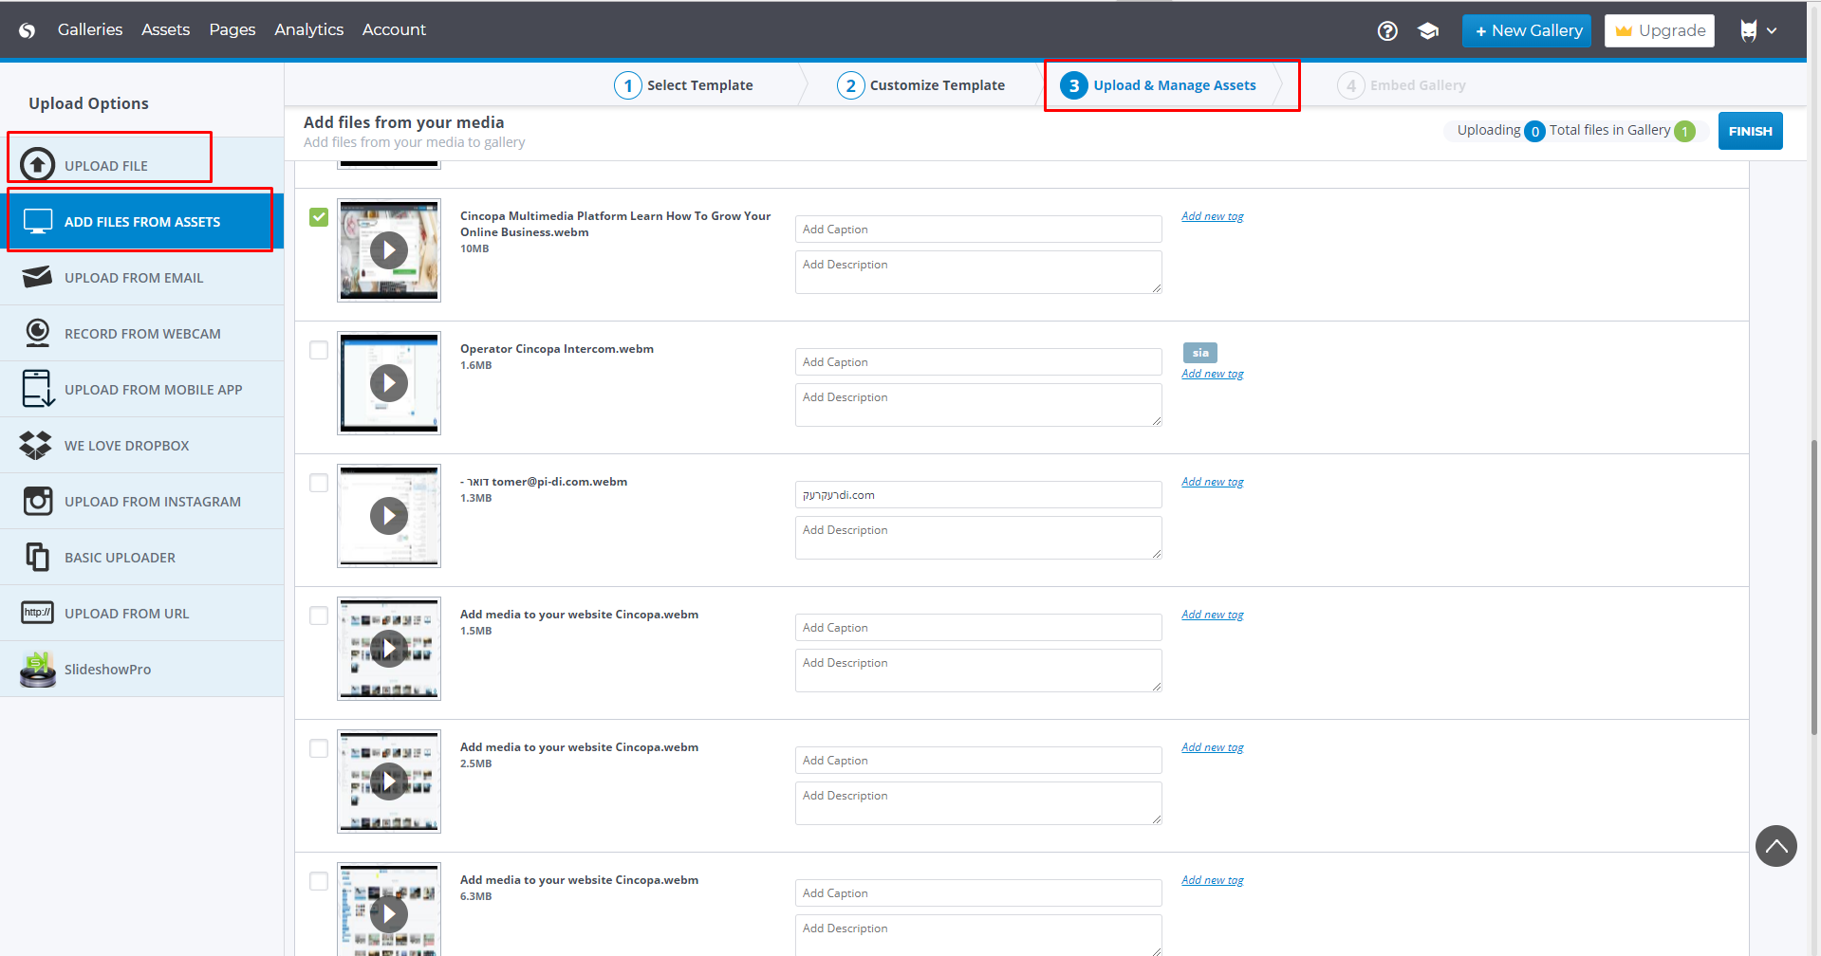1821x956 pixels.
Task: Open the Analytics menu
Action: pos(308,30)
